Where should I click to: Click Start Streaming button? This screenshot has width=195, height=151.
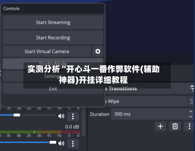pyautogui.click(x=53, y=22)
